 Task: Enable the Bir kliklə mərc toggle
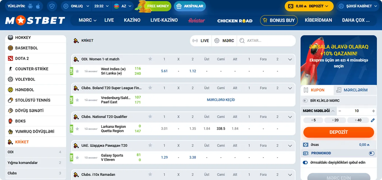coord(305,101)
